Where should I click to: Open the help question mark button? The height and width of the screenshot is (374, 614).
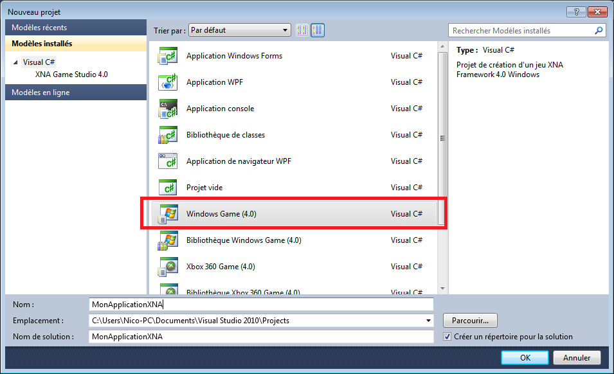(576, 12)
